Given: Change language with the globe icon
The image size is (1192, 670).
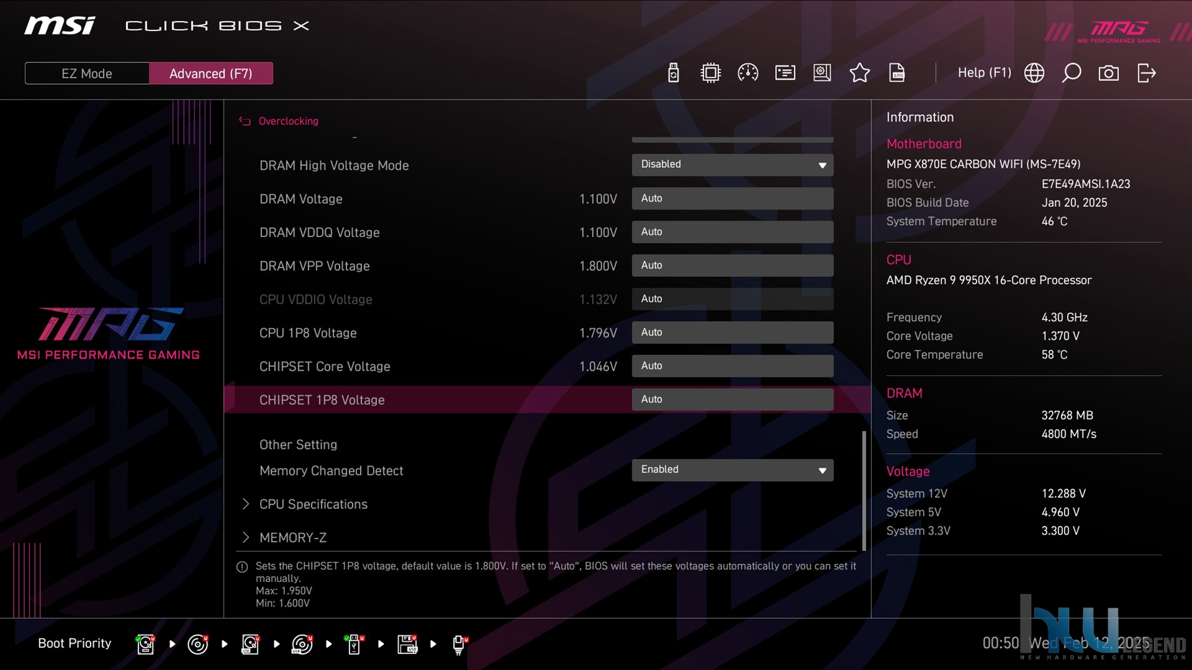Looking at the screenshot, I should click(x=1034, y=73).
